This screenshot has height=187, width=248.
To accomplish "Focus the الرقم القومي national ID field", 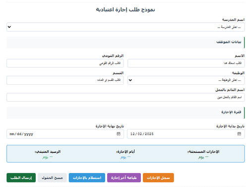I will click(x=65, y=63).
